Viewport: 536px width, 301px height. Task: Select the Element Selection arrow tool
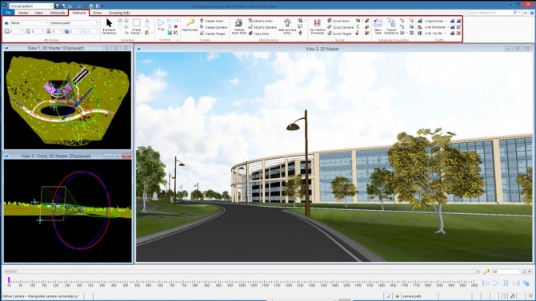[109, 26]
